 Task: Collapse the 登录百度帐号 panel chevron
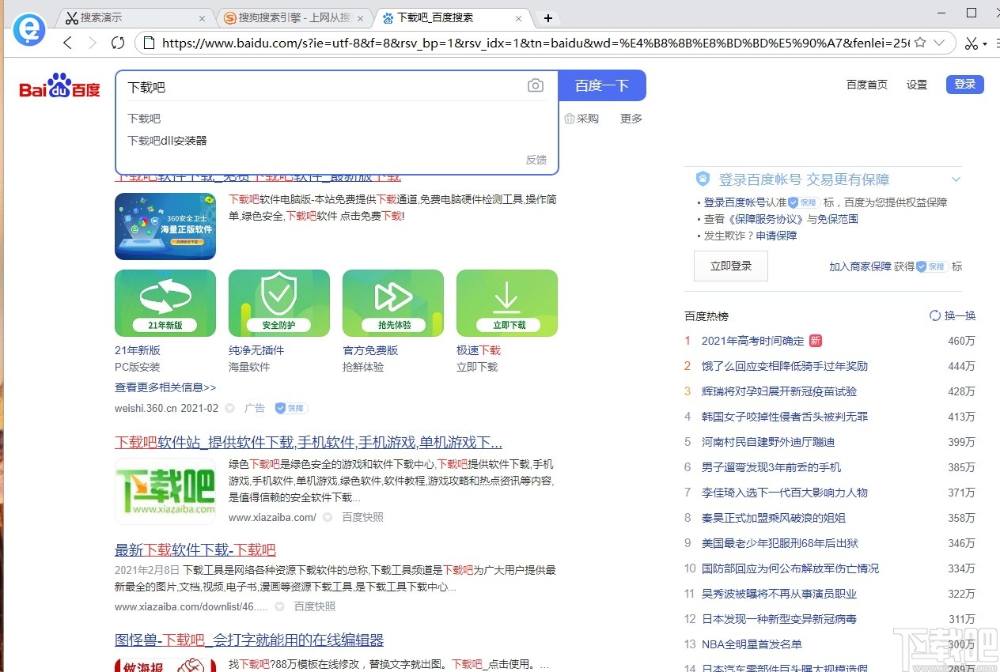957,179
